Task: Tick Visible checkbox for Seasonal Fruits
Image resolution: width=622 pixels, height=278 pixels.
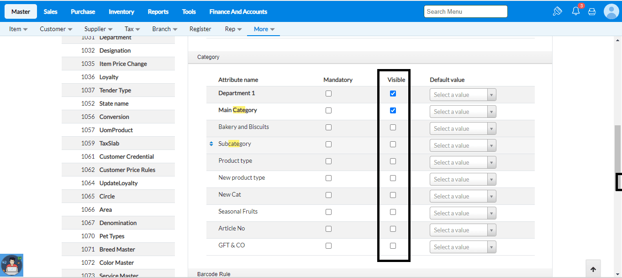Action: tap(393, 212)
